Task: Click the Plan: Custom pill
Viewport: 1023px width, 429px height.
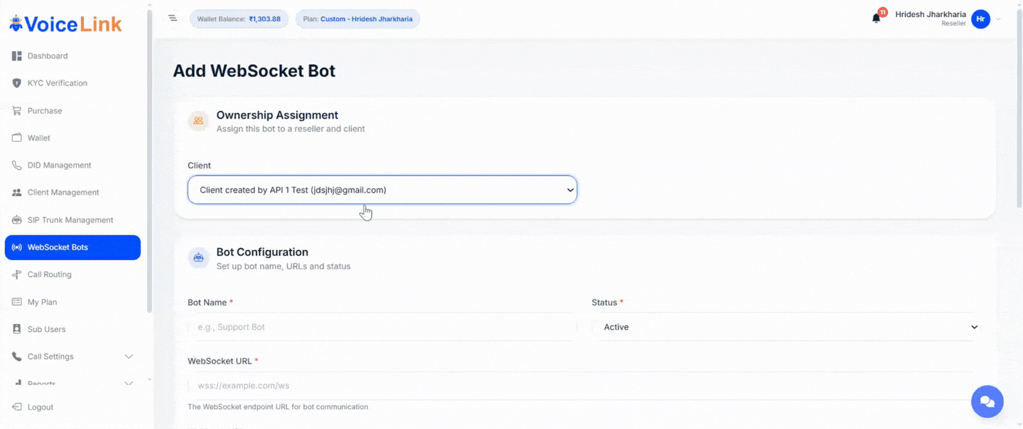Action: click(357, 19)
